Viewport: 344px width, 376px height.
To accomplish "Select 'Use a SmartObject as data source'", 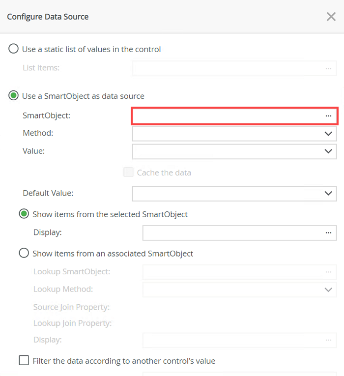I will pos(14,96).
